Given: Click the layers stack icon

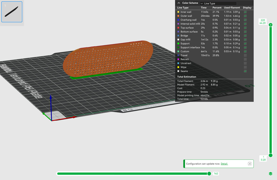Looking at the screenshot, I should 271,174.
